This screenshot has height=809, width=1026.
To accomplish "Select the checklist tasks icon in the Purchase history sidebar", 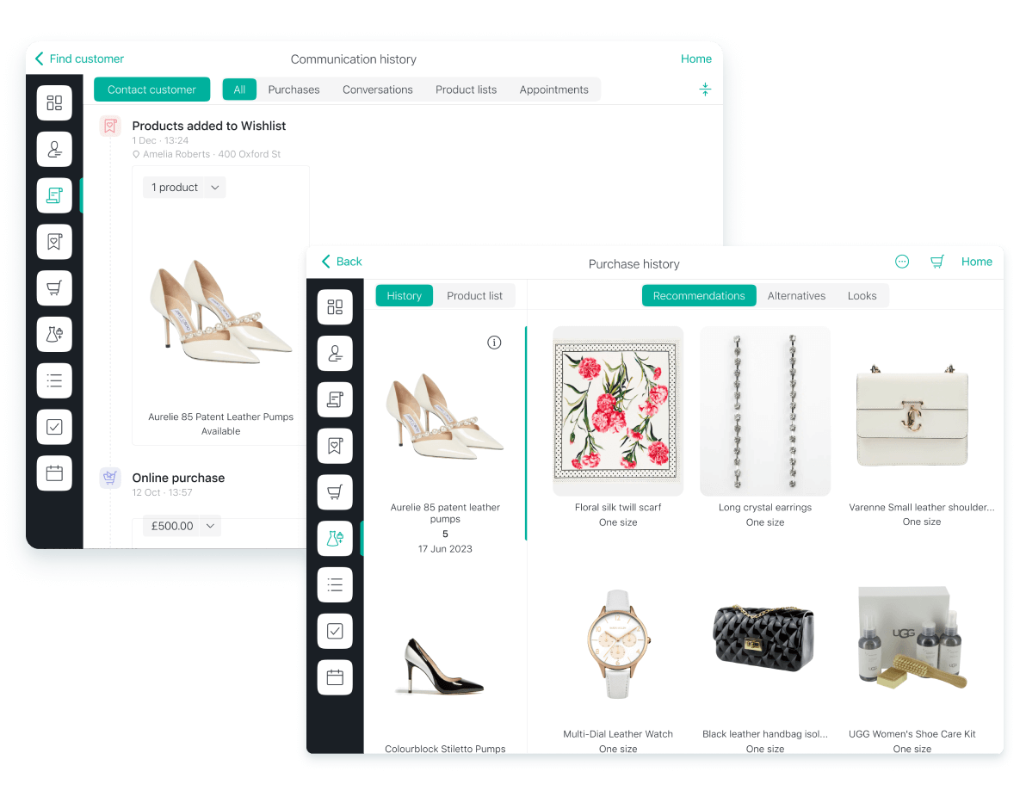I will pyautogui.click(x=335, y=631).
